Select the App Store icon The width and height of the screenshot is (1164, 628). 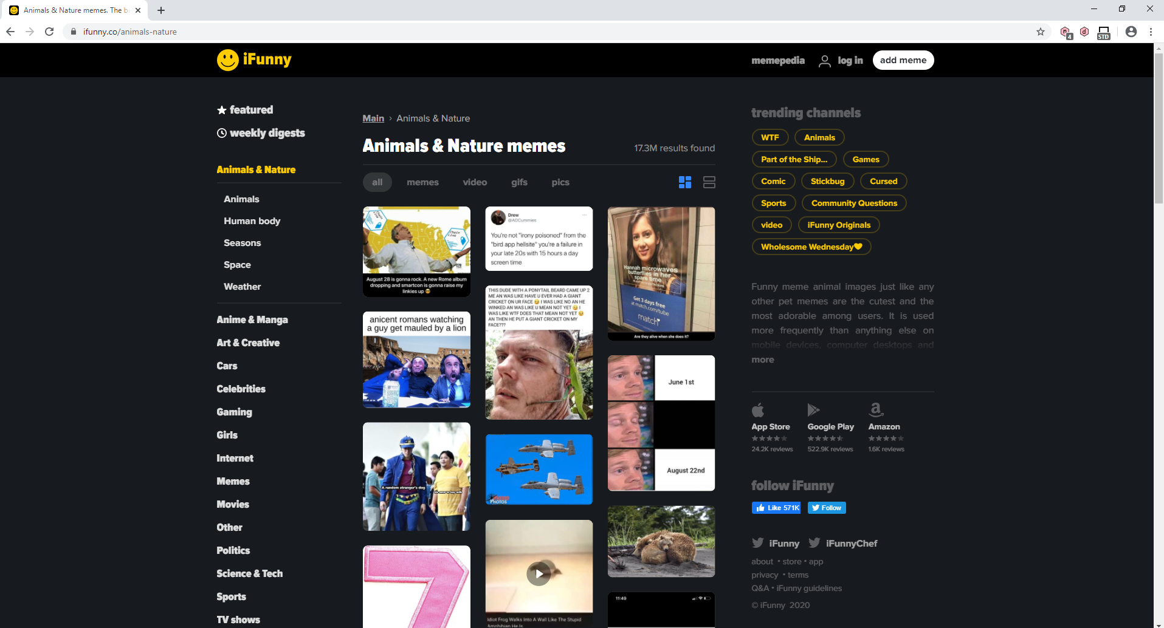click(x=757, y=410)
